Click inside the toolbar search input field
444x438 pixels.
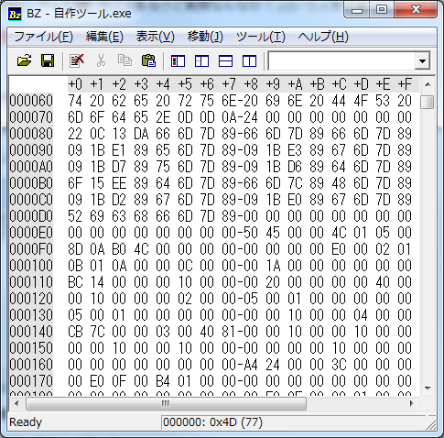click(341, 61)
